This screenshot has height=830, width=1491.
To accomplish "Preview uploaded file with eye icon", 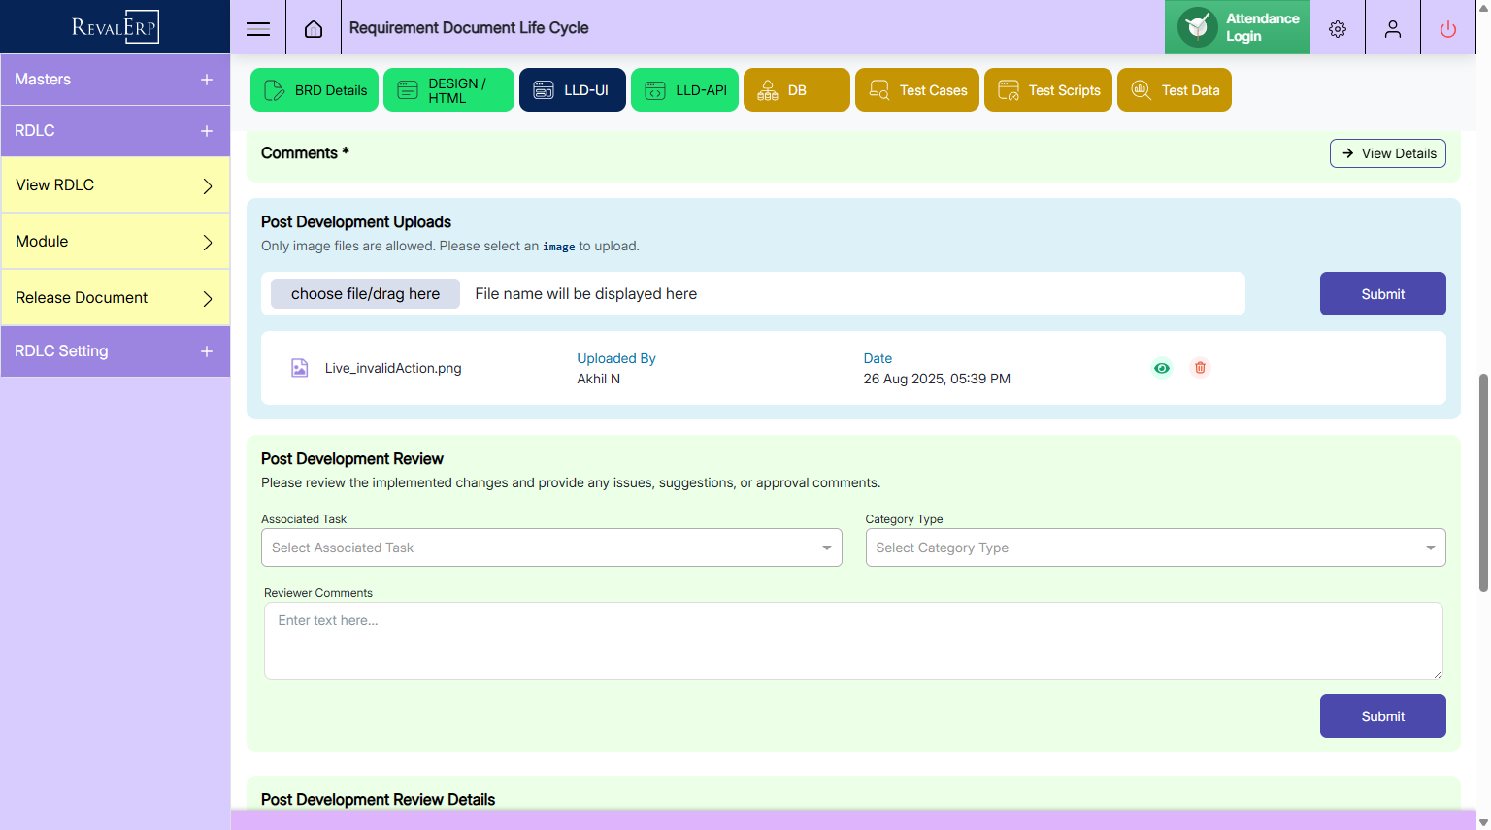I will pos(1162,368).
